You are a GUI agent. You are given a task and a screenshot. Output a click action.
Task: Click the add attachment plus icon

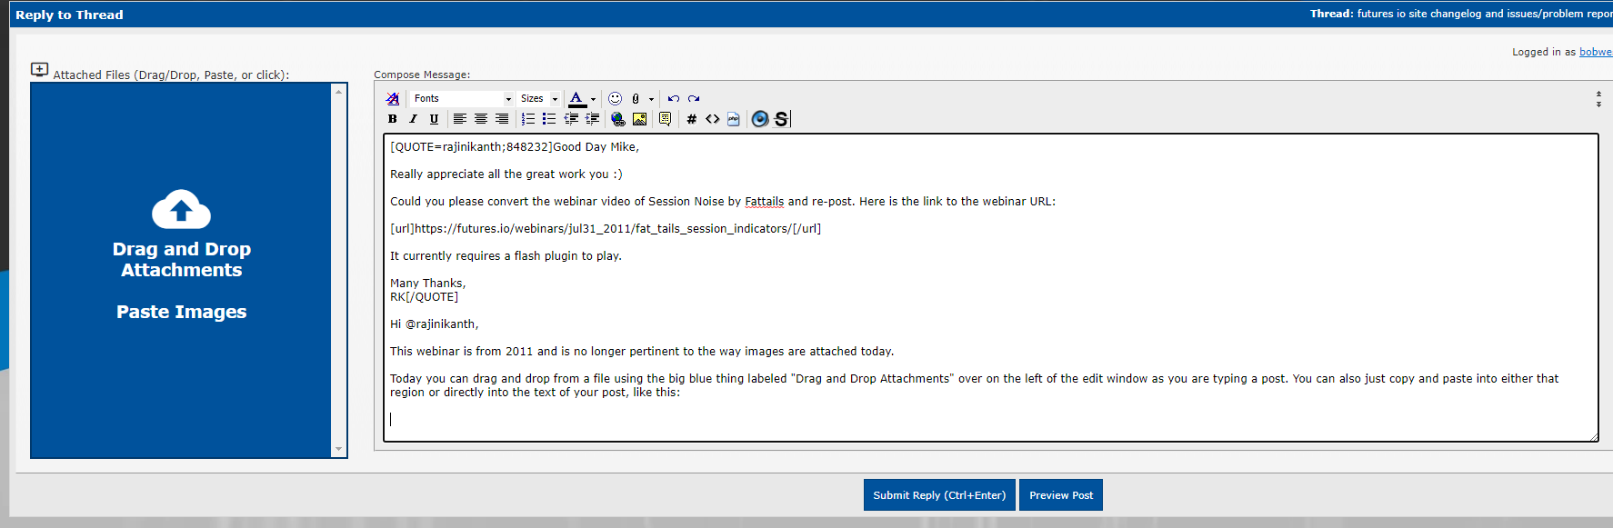pos(39,70)
